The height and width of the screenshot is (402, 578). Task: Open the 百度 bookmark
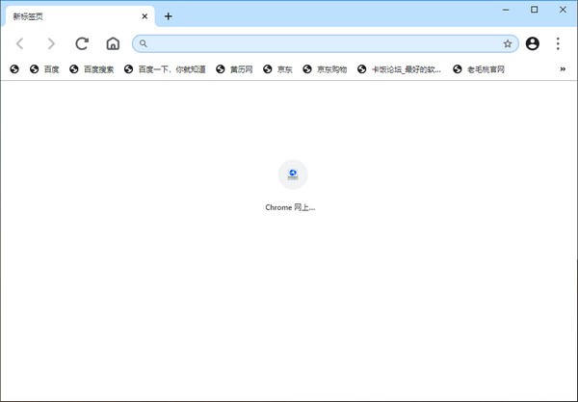pos(44,69)
